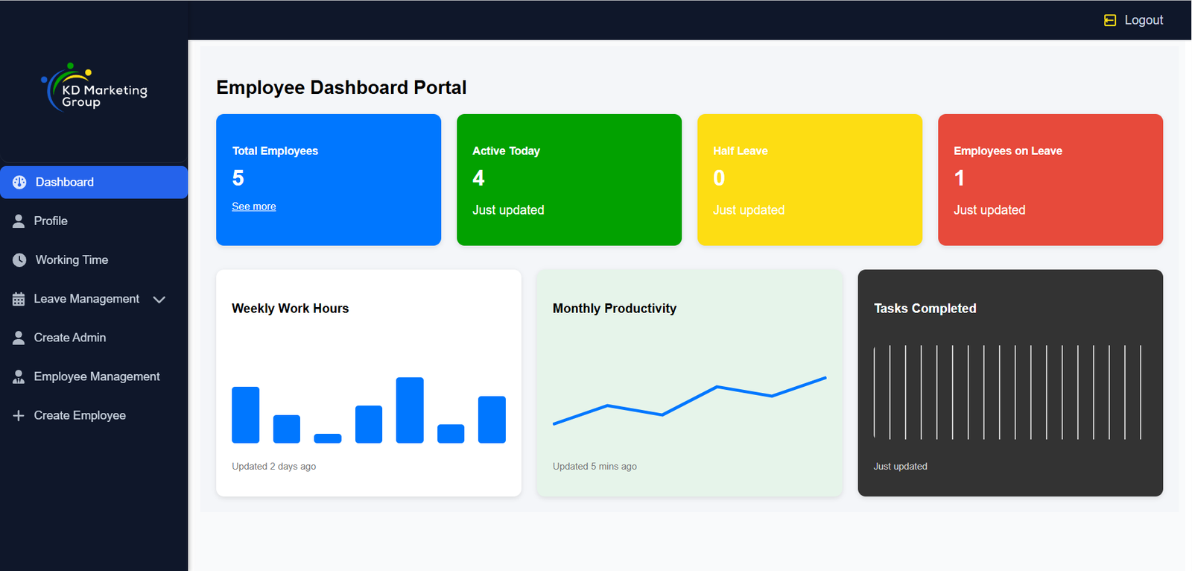Click the Dashboard palette icon in the sidebar

tap(19, 182)
